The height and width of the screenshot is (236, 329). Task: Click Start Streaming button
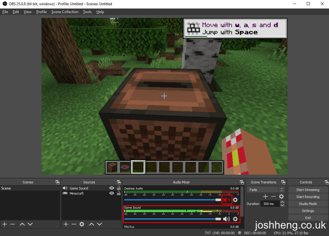coord(308,190)
